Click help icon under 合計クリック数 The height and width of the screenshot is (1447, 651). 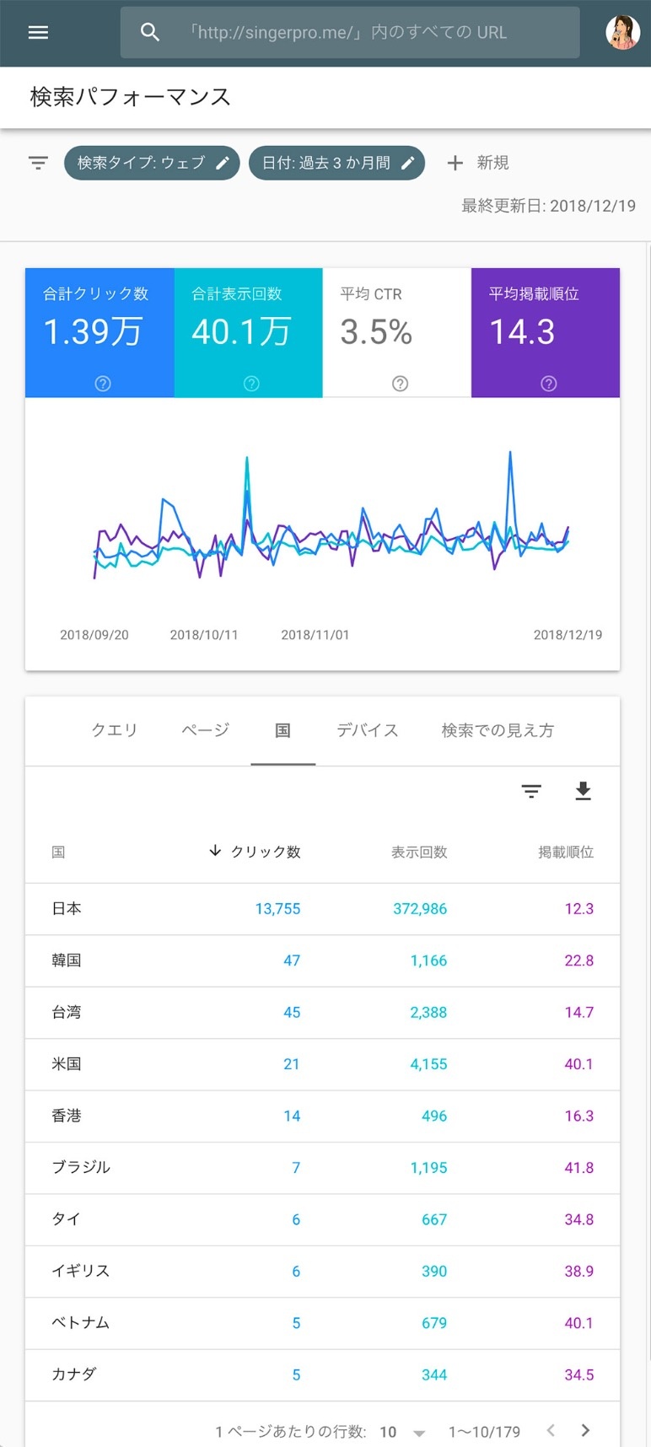(x=103, y=384)
